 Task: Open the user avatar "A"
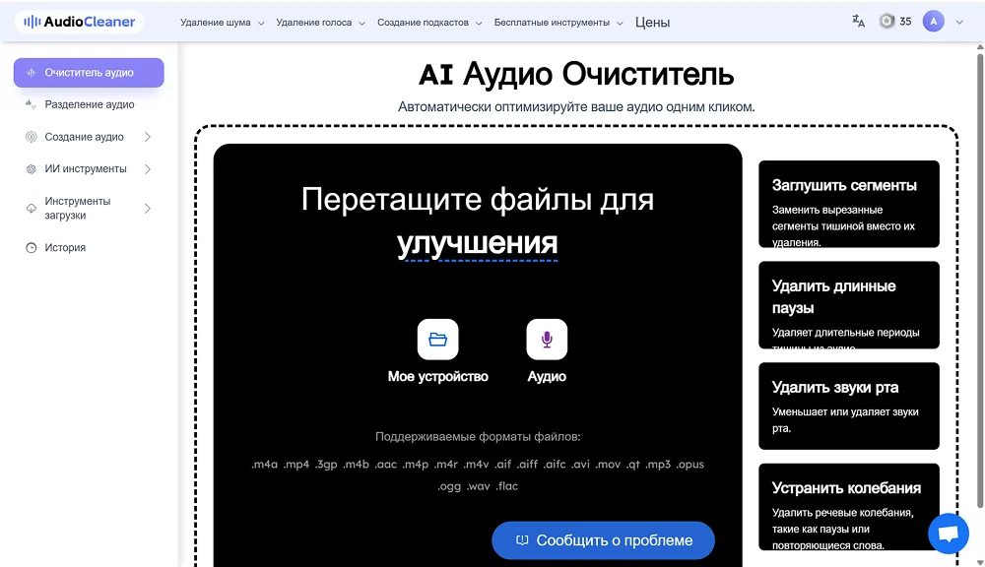[933, 22]
